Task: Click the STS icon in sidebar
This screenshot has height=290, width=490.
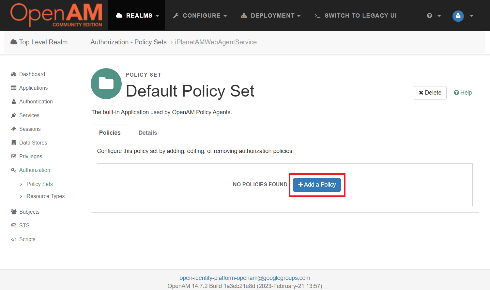Action: (x=14, y=226)
